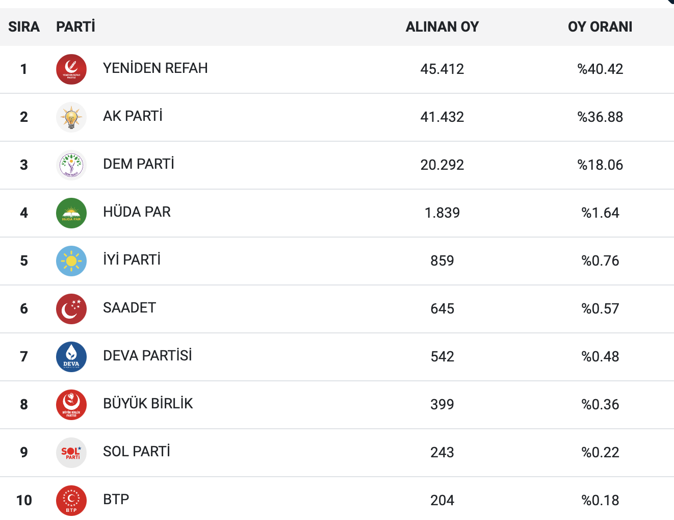Click the DEM Parti tree logo

coord(71,165)
